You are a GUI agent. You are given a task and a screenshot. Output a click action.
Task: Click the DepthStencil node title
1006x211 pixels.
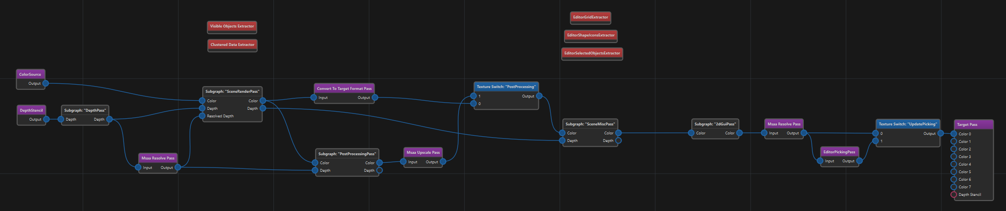coord(31,110)
